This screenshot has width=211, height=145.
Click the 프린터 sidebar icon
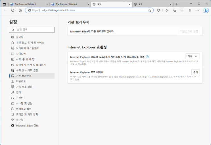pyautogui.click(x=13, y=98)
